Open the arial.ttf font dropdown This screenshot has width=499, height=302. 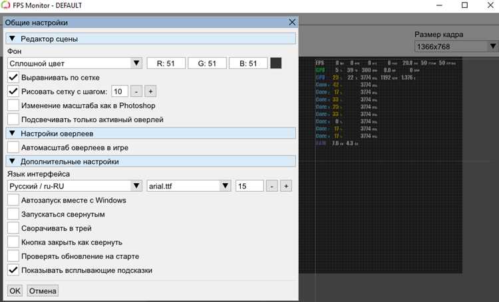189,186
